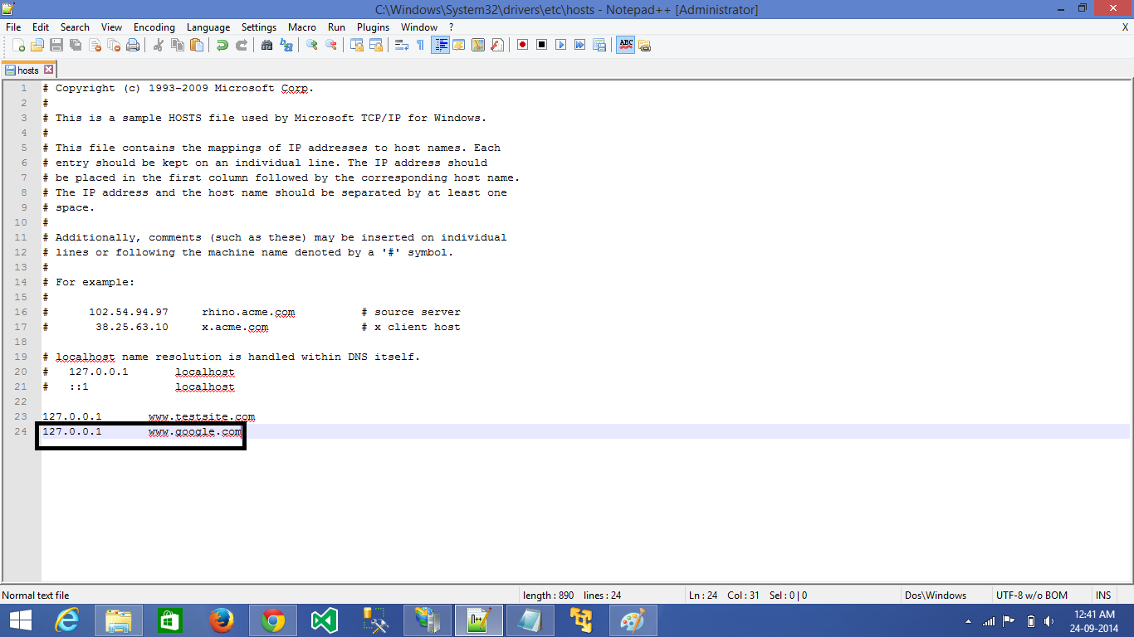Click the Copy toolbar icon
Image resolution: width=1134 pixels, height=637 pixels.
point(177,45)
